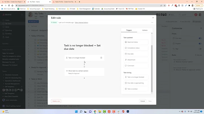This screenshot has height=114, width=204.
Task: Collapse the Customize panel
Action: point(201,28)
